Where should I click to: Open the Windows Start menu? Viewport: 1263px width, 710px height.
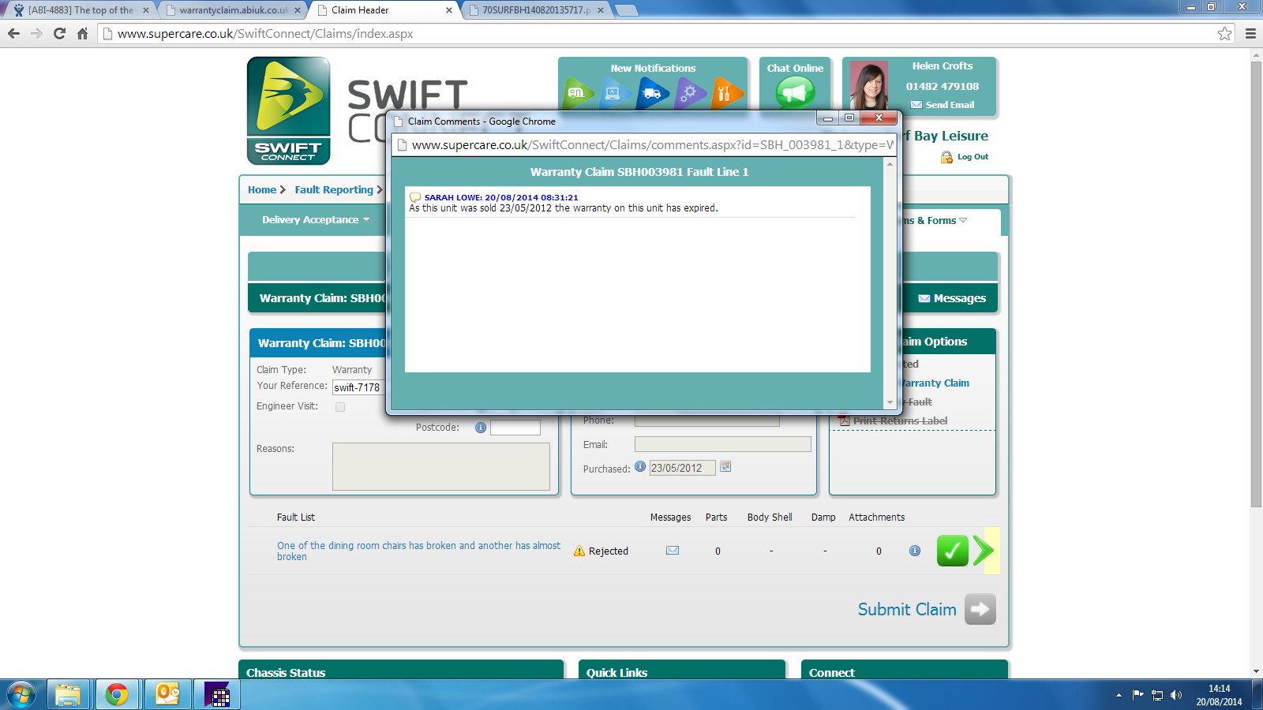pos(21,695)
